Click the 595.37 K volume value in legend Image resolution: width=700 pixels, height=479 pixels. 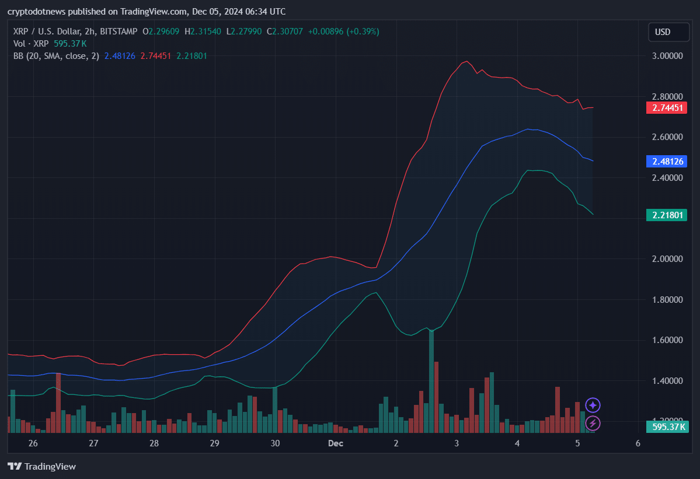pyautogui.click(x=70, y=44)
